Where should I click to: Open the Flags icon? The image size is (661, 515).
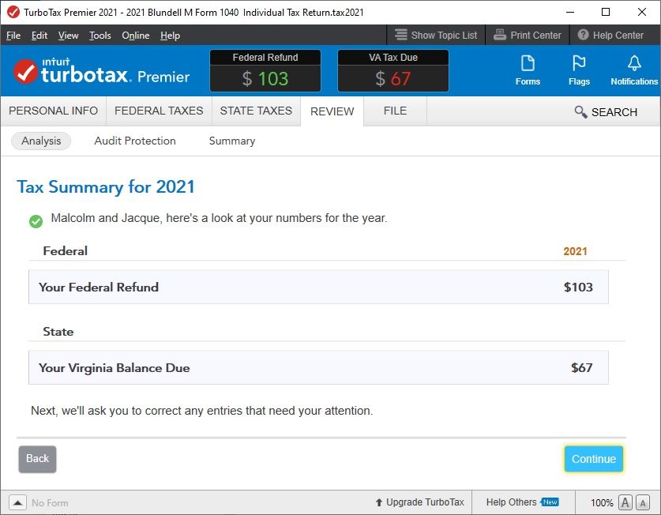coord(579,63)
